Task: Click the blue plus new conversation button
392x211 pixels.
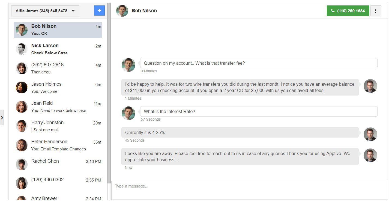Action: [x=99, y=11]
